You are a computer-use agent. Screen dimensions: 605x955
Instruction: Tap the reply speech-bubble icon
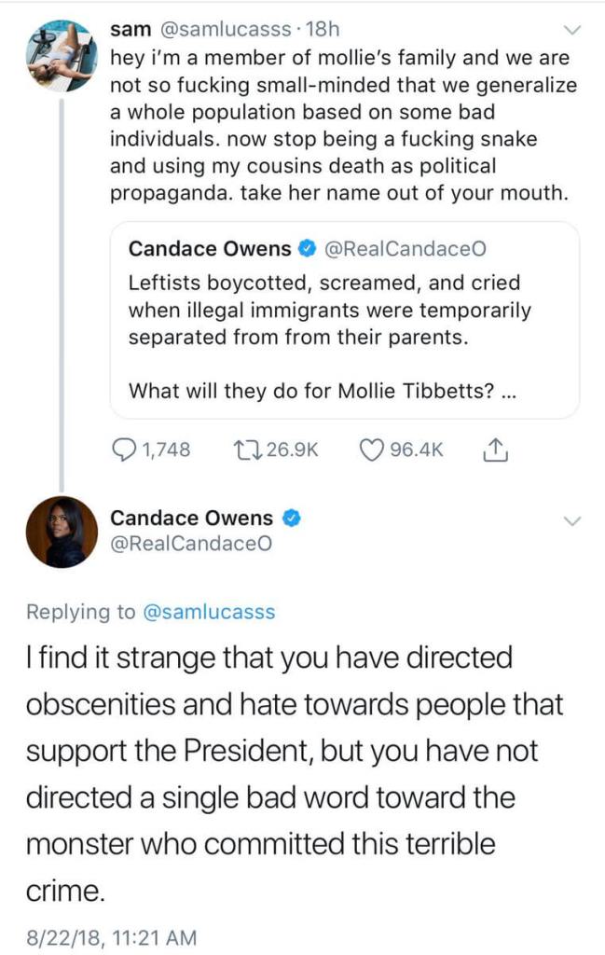click(124, 450)
